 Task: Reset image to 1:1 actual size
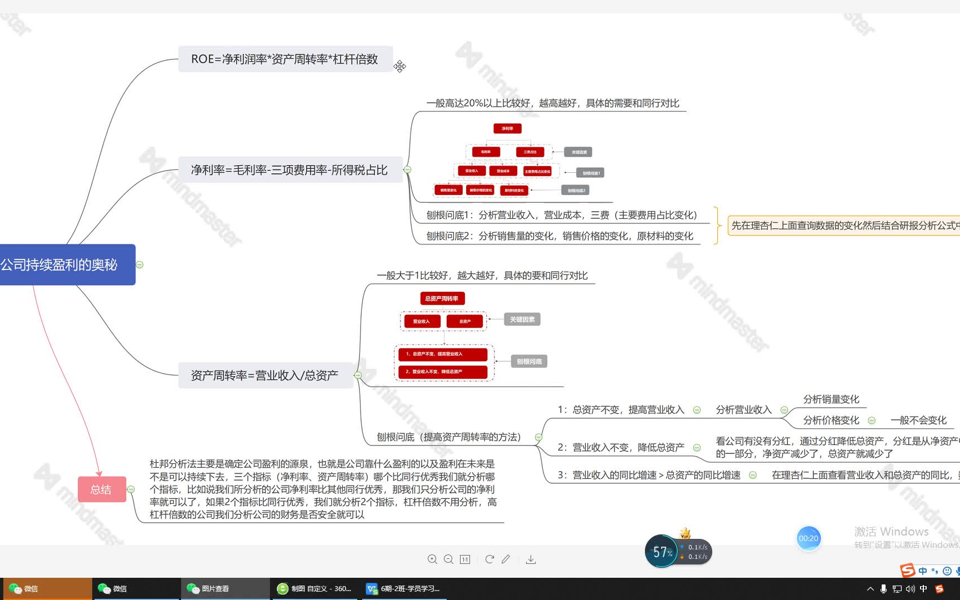pos(465,559)
